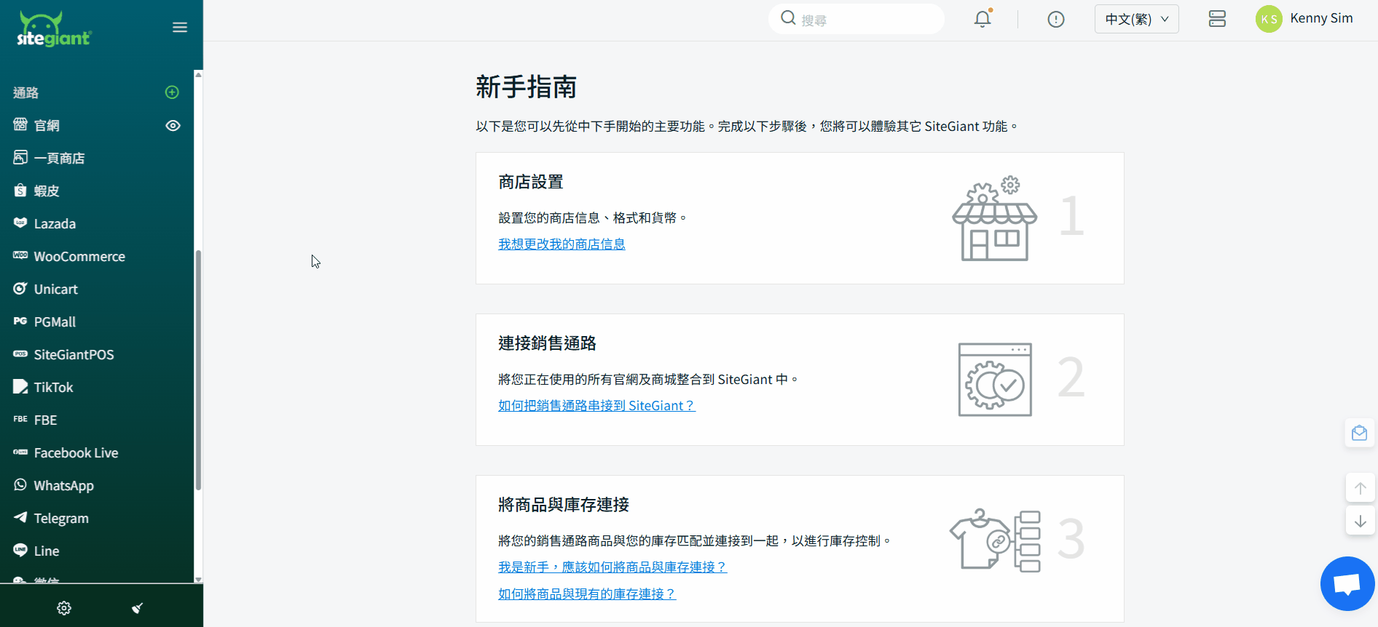Click the notification bell icon
This screenshot has height=627, width=1378.
coord(983,19)
